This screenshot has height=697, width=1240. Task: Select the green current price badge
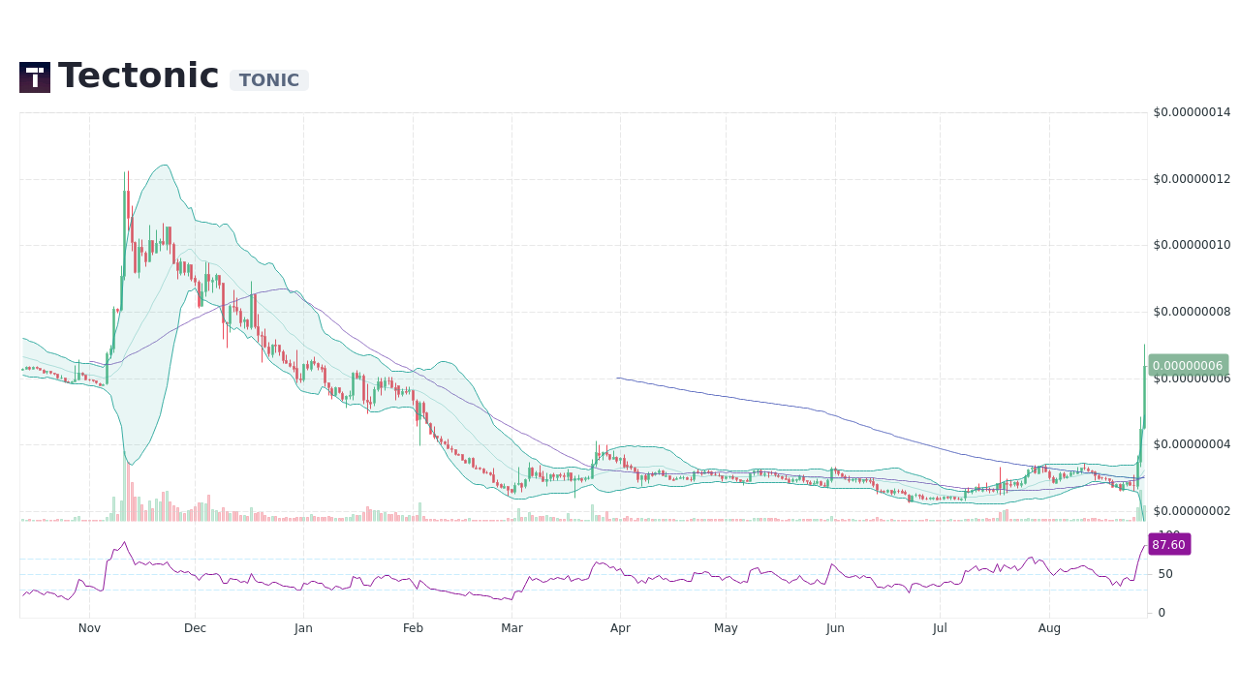click(1189, 364)
